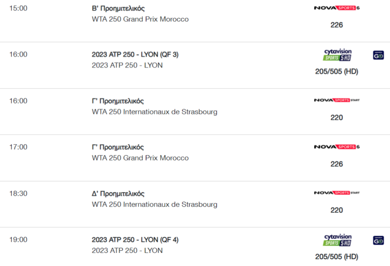Select Γ' Προημιτελικός Strasbourg match at 16:00

(x=117, y=101)
